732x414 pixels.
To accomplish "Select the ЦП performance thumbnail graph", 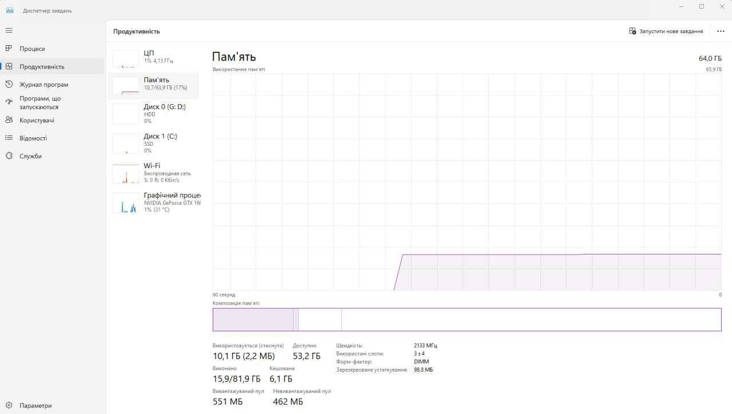I will tap(126, 58).
